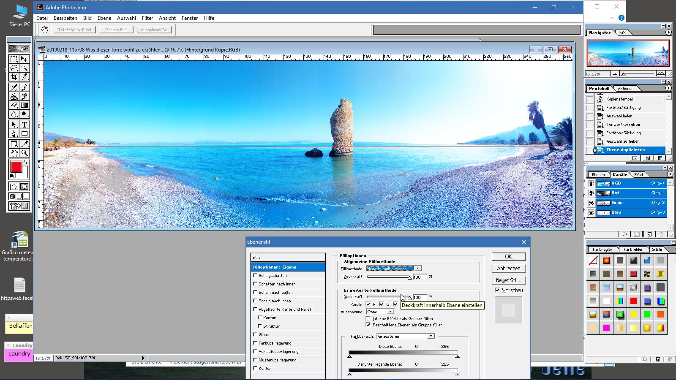Activate the Gradient tool
Viewport: 676px width, 380px height.
(25, 106)
